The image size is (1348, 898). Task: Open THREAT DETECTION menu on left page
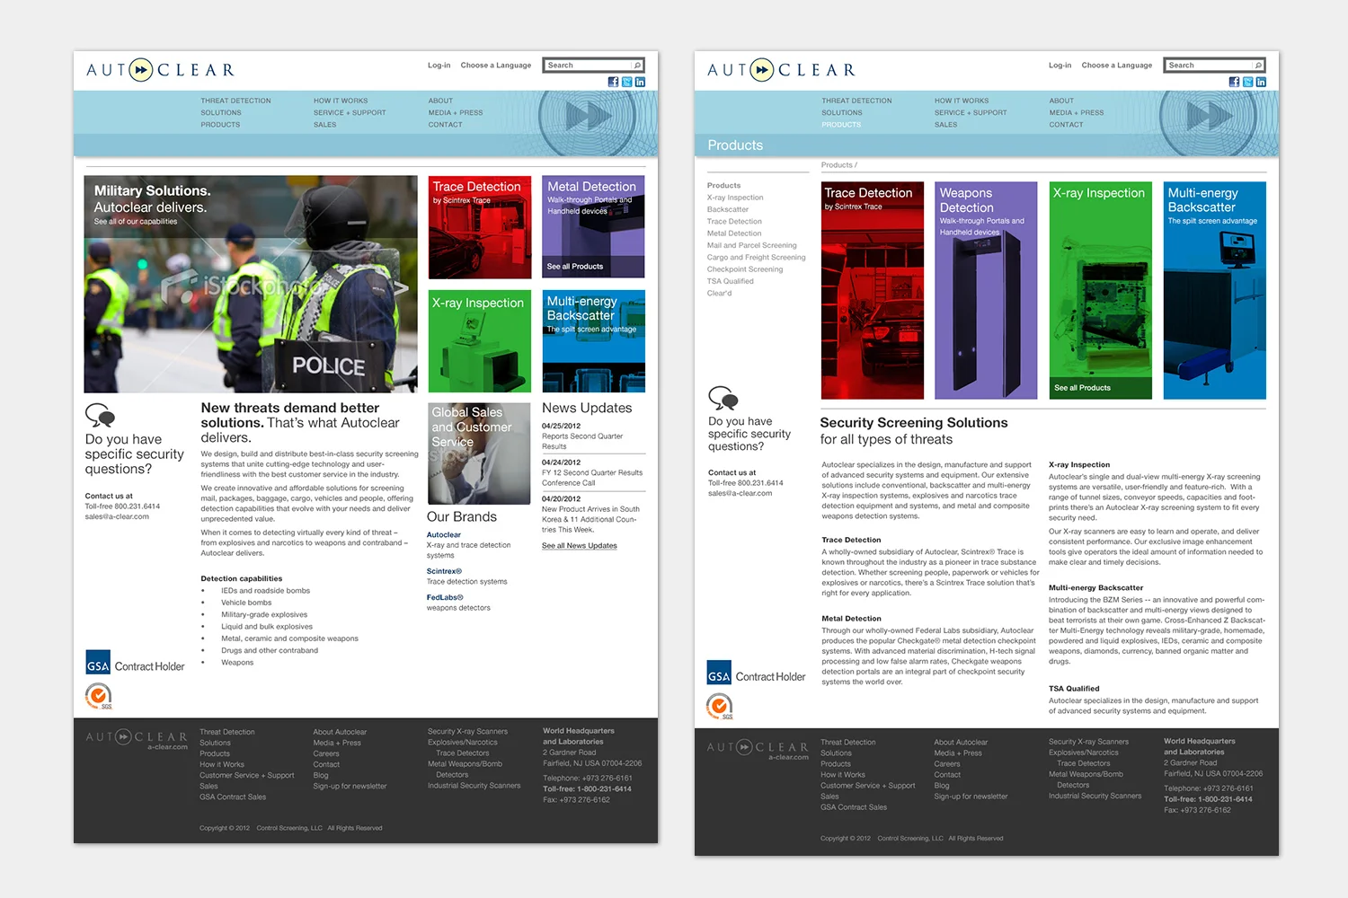pyautogui.click(x=235, y=101)
